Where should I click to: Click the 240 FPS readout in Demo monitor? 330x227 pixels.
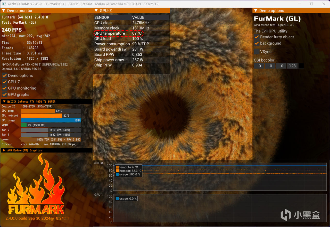[12, 30]
